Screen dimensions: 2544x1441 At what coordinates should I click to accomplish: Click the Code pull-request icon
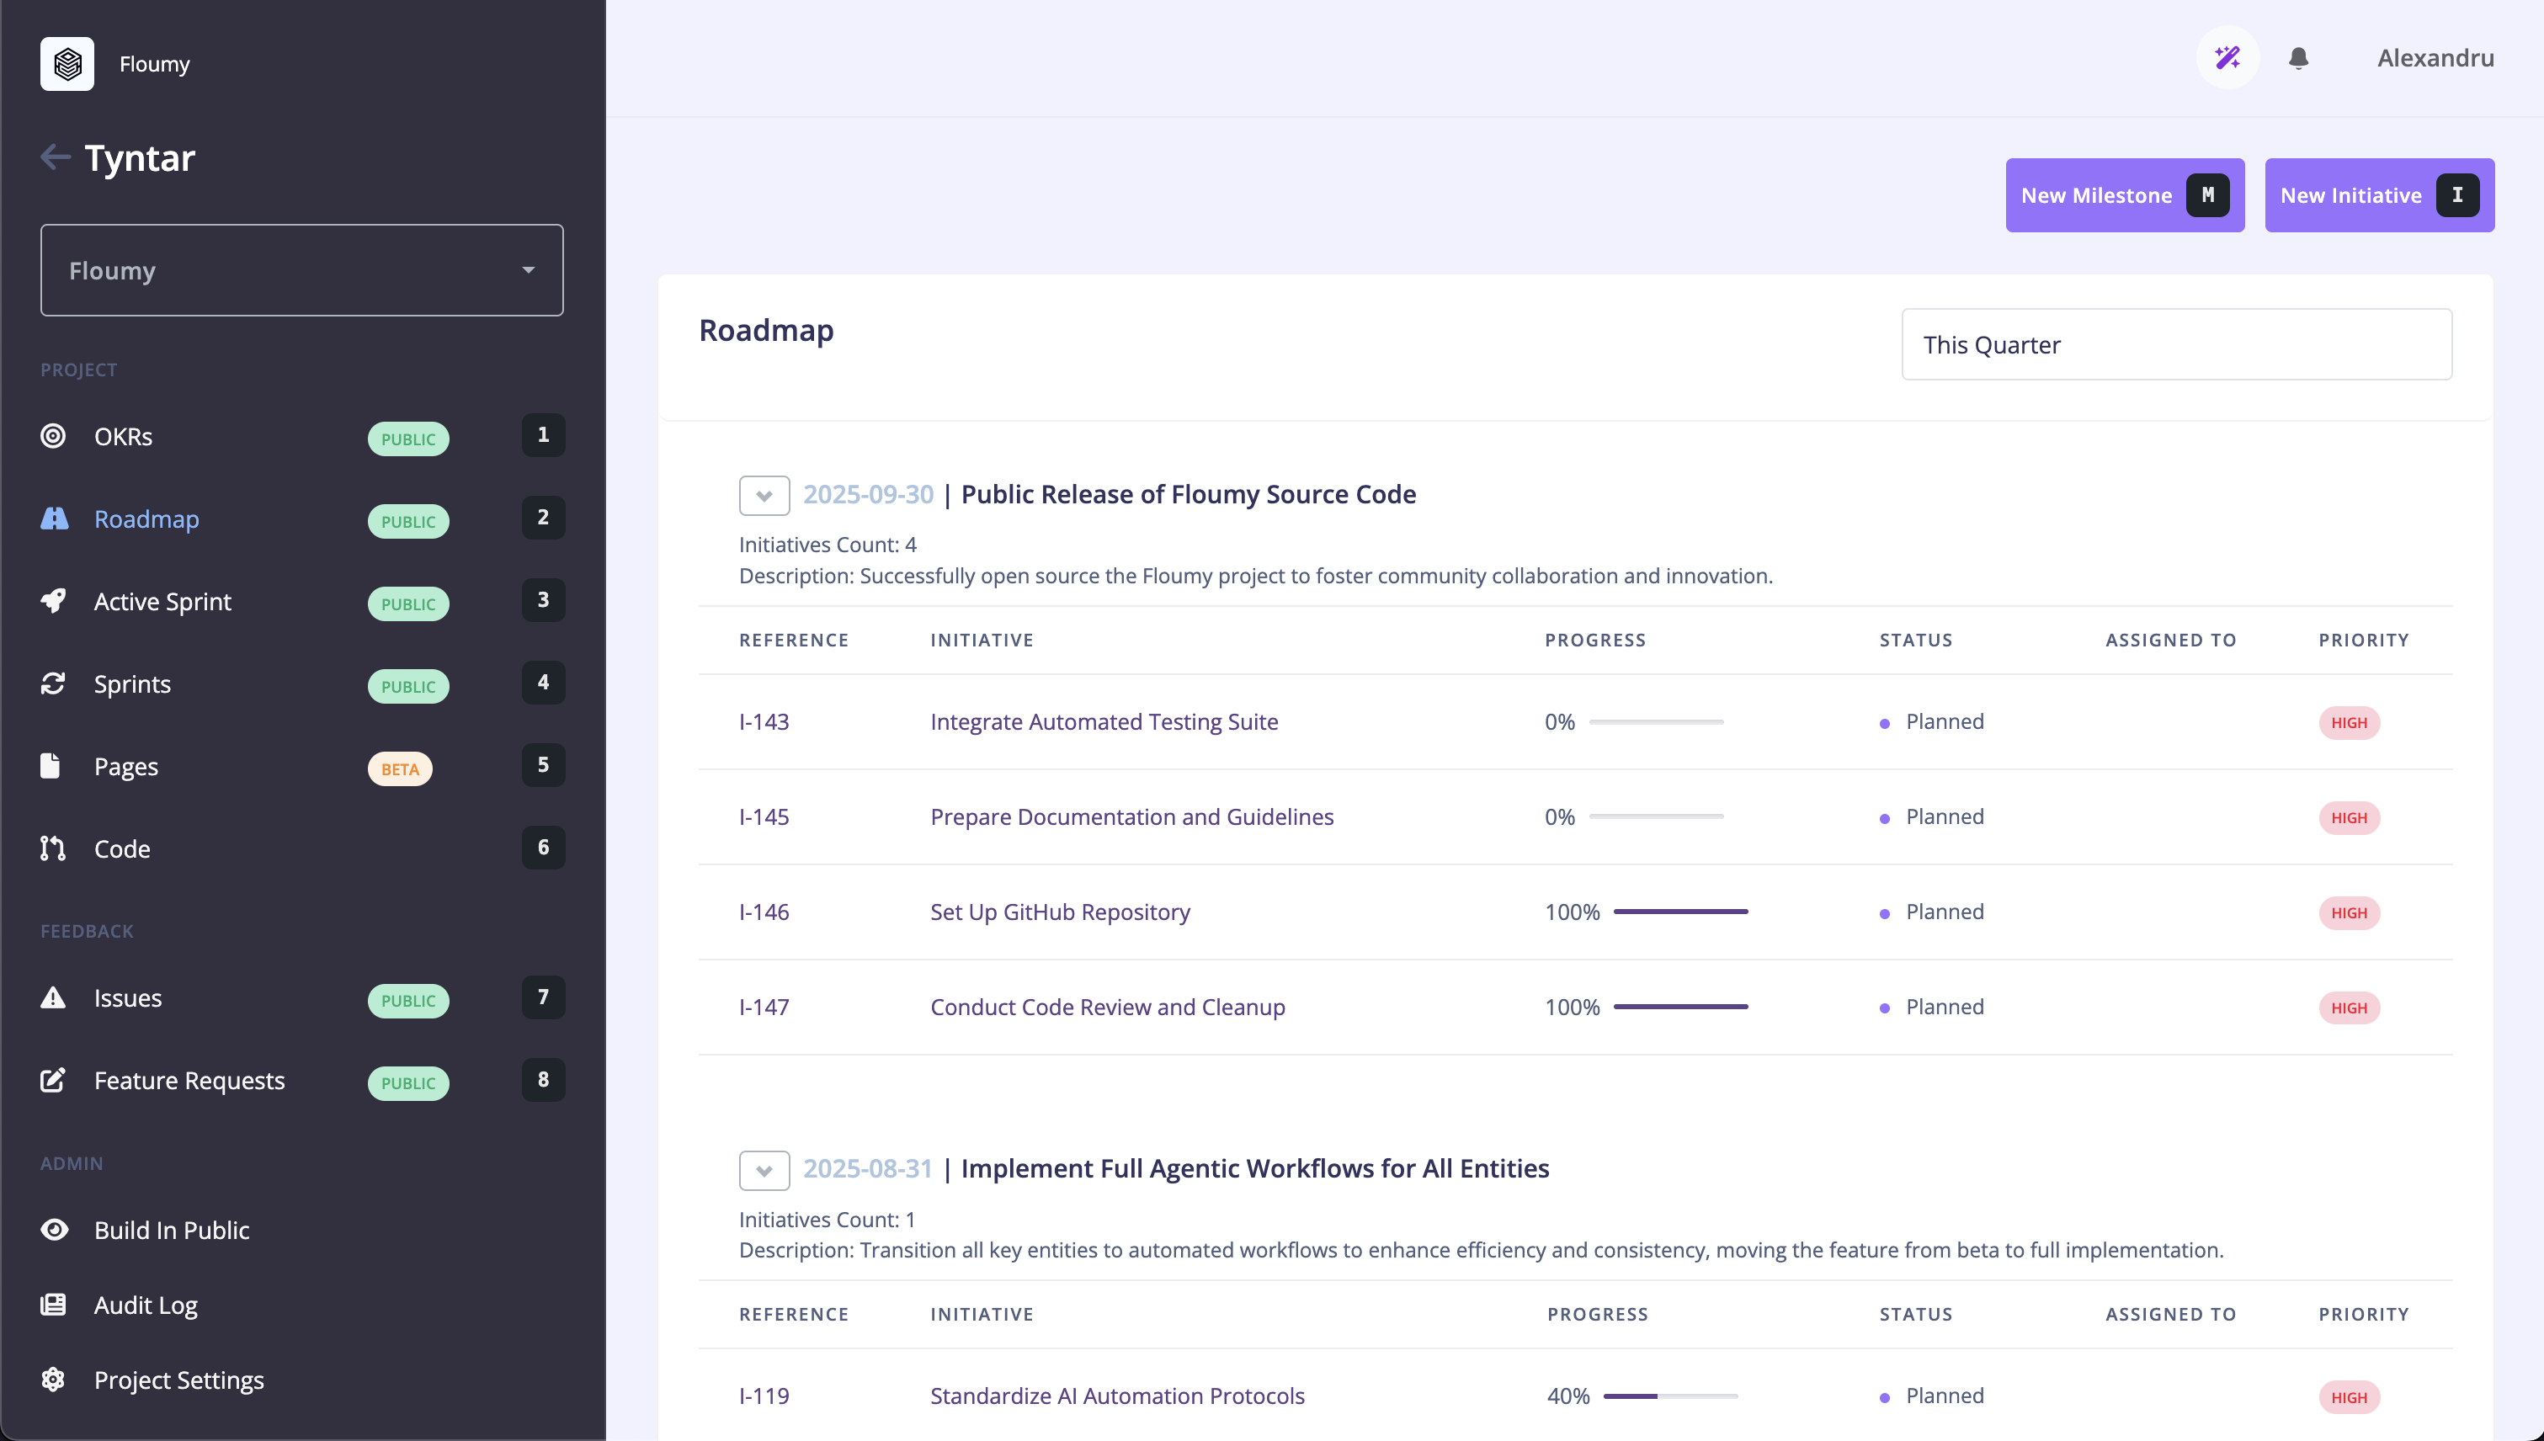click(53, 848)
